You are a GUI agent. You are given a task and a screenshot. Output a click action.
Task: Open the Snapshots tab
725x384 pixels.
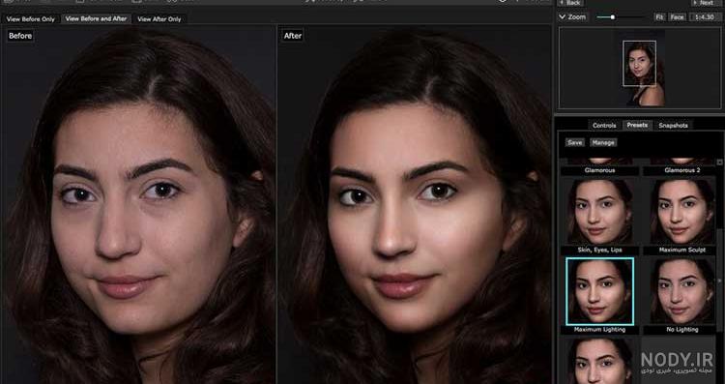pos(673,126)
